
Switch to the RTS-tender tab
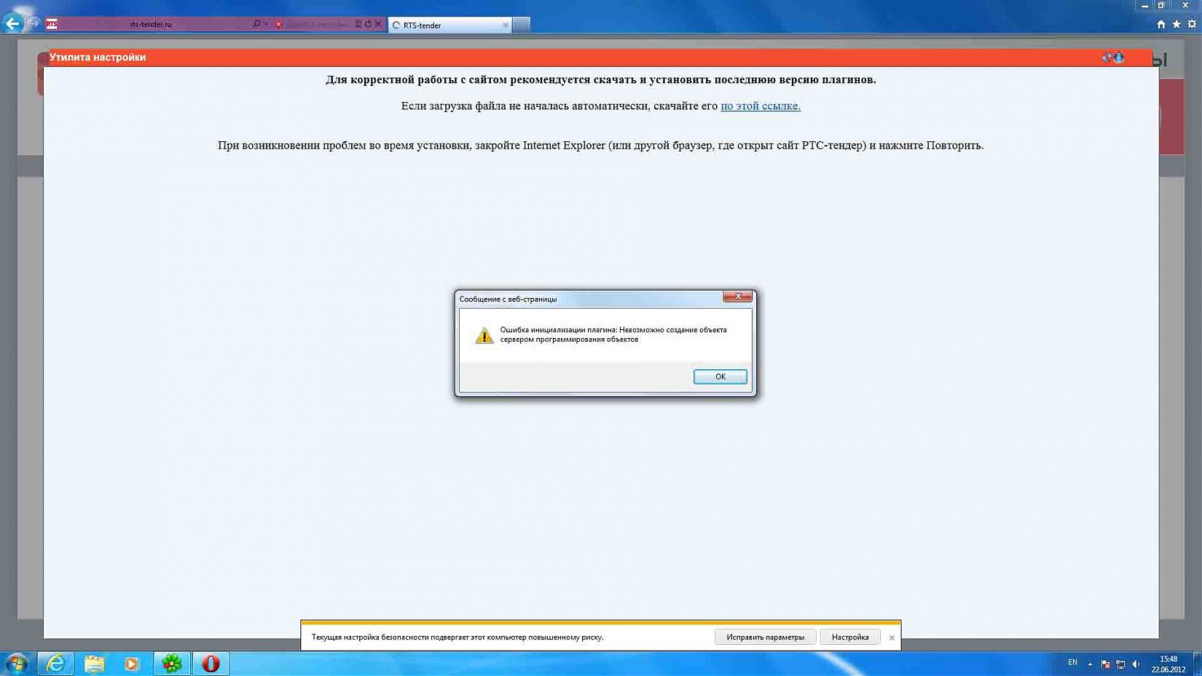(x=450, y=25)
